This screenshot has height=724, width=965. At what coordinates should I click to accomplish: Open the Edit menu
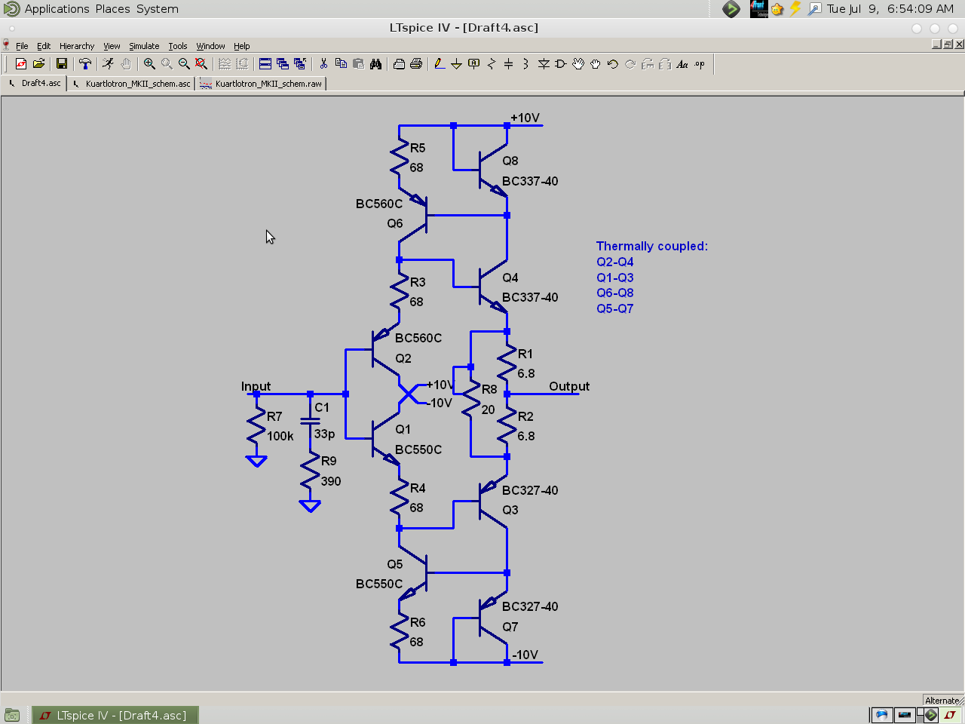pyautogui.click(x=44, y=46)
